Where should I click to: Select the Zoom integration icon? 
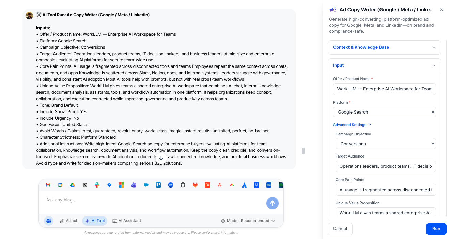171,185
